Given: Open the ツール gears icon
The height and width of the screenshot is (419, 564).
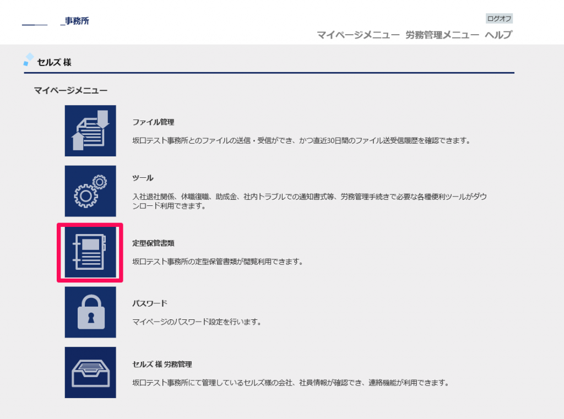Looking at the screenshot, I should 90,191.
